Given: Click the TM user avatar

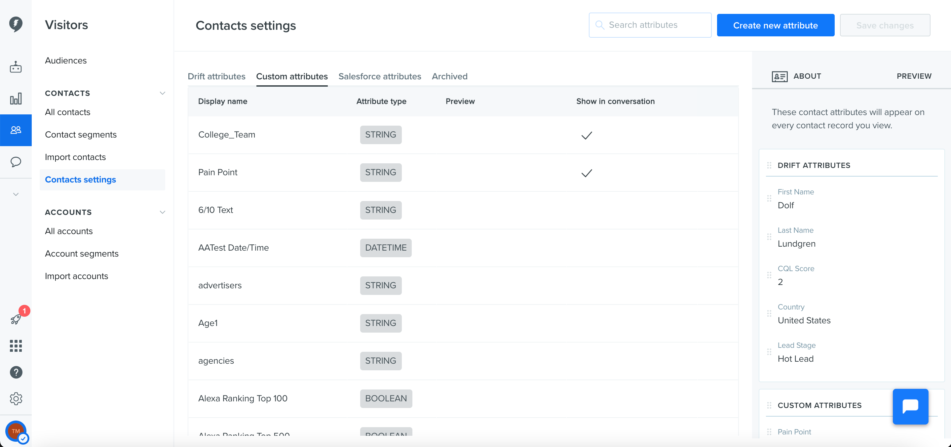Looking at the screenshot, I should point(16,431).
